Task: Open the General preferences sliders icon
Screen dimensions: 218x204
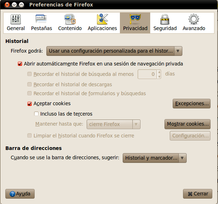Action: point(16,19)
